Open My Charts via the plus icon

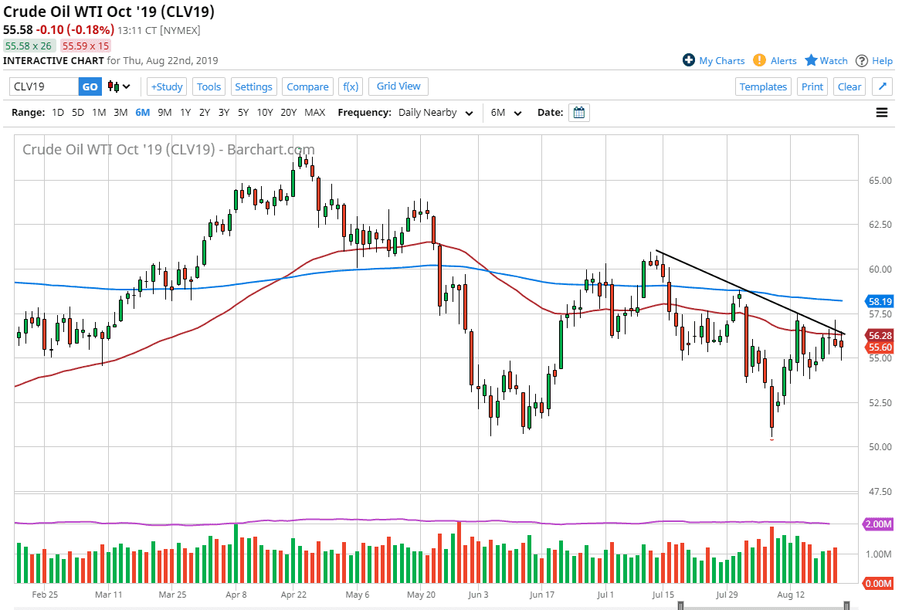click(690, 60)
